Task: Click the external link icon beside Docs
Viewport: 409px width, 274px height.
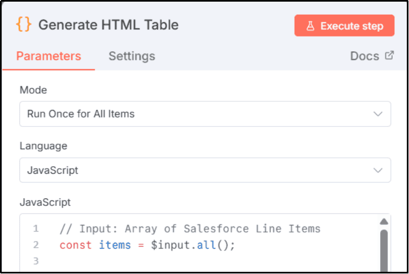Action: [389, 56]
